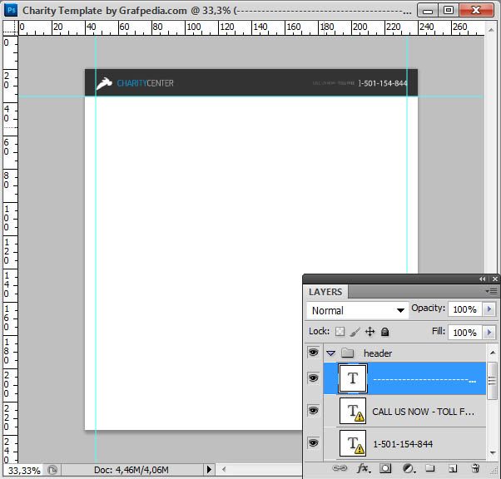Open the Opacity slider arrow

[489, 309]
